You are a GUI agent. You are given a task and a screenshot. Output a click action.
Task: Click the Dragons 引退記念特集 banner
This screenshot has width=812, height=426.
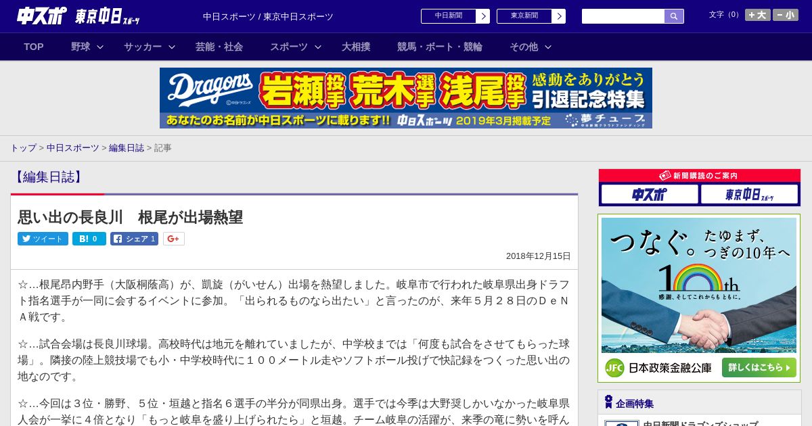click(x=406, y=98)
